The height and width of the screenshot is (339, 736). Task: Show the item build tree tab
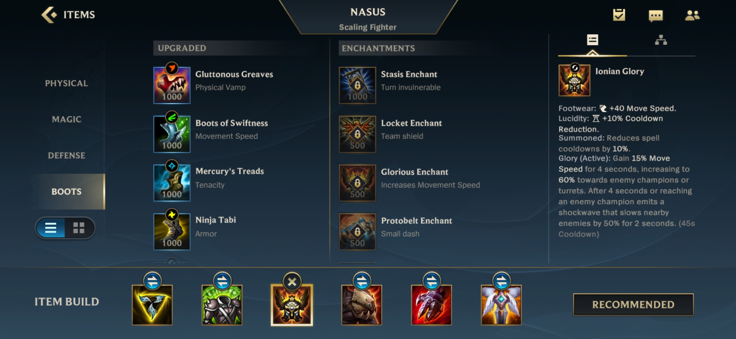(x=661, y=40)
